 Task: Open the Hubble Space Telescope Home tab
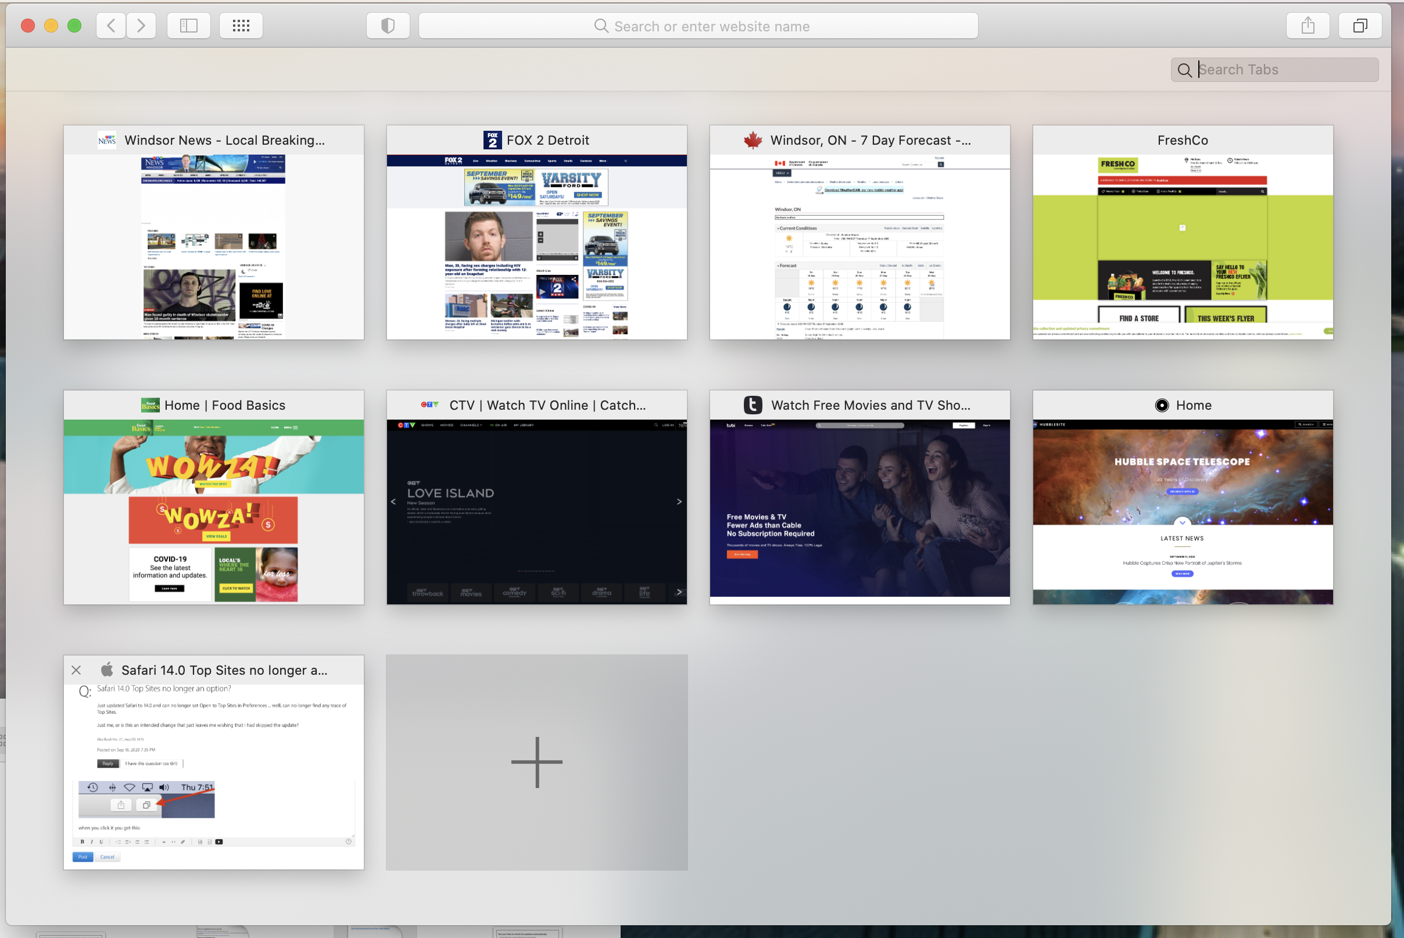point(1183,511)
